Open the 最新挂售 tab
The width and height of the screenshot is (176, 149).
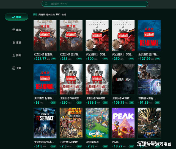pyautogui.click(x=50, y=15)
